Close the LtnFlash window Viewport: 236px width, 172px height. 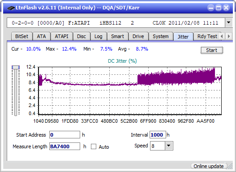(x=226, y=8)
